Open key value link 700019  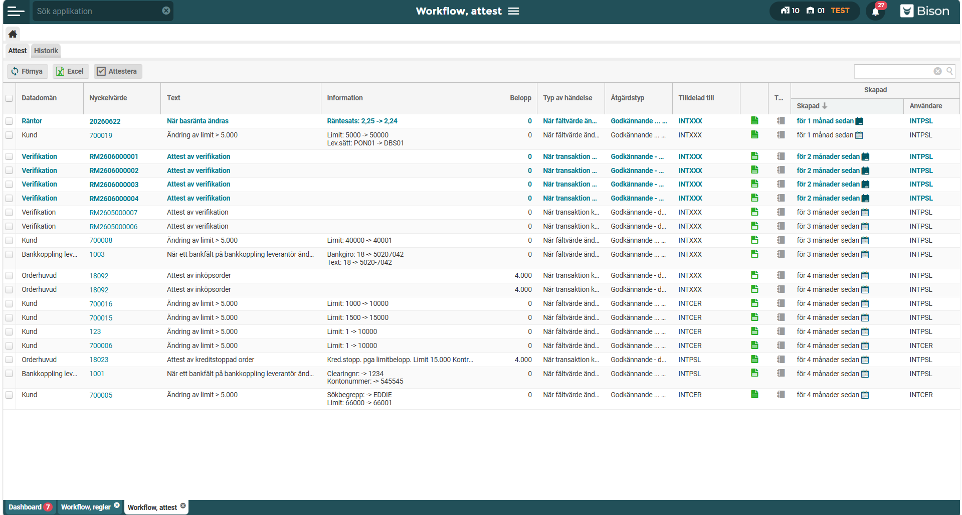coord(101,135)
